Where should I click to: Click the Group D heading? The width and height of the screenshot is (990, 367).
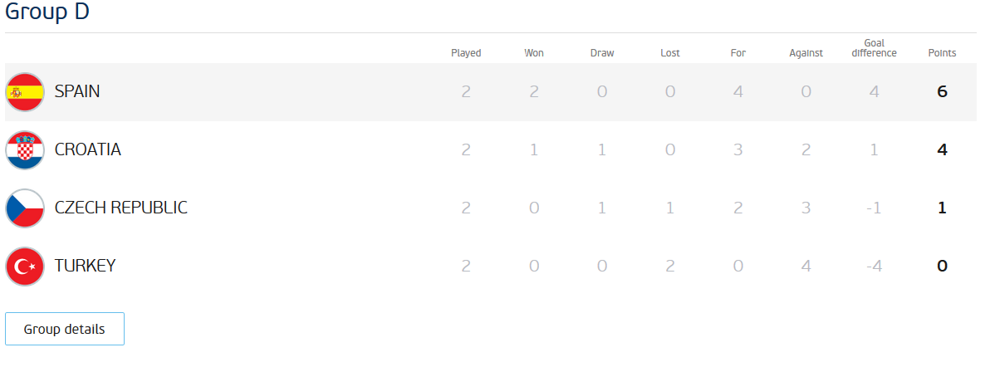[47, 12]
